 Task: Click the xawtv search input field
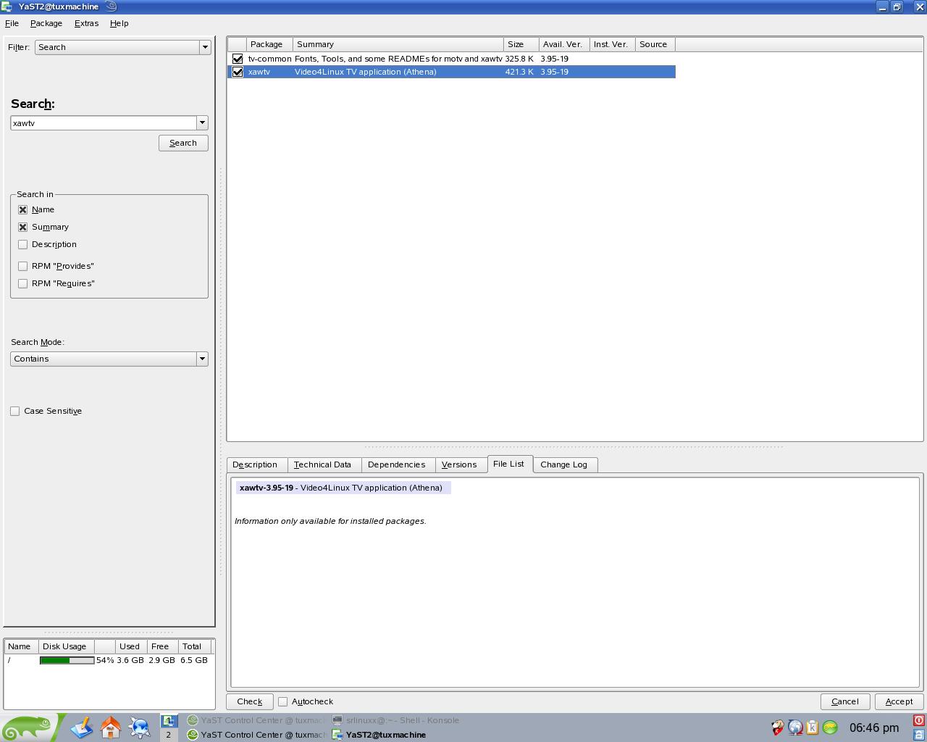(104, 123)
